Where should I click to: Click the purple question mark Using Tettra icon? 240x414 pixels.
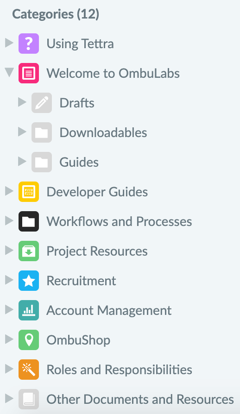click(29, 44)
